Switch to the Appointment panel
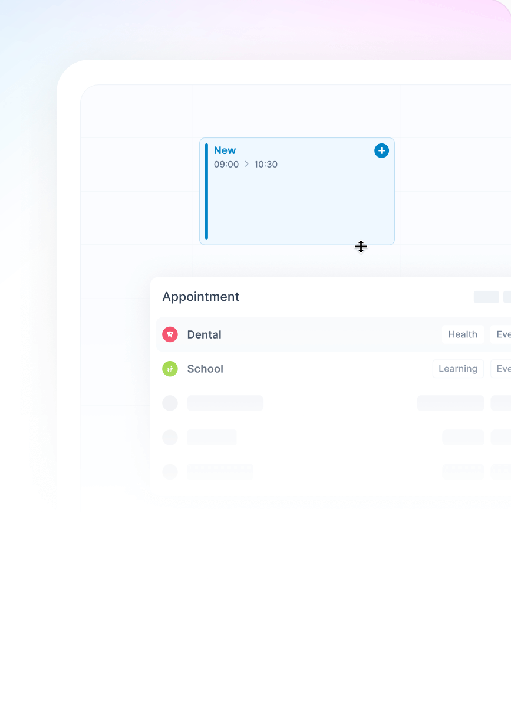Screen dimensions: 511x725 [200, 297]
